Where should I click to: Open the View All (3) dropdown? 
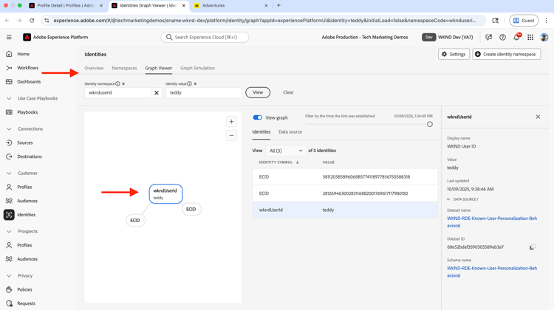[x=285, y=151]
